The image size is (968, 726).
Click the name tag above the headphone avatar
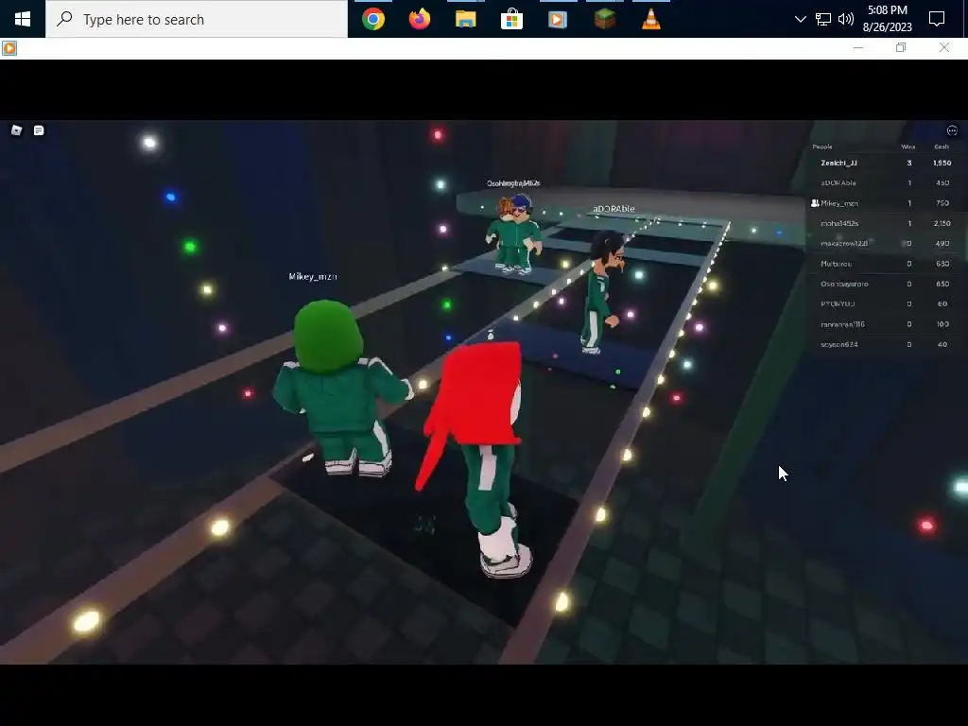[513, 183]
